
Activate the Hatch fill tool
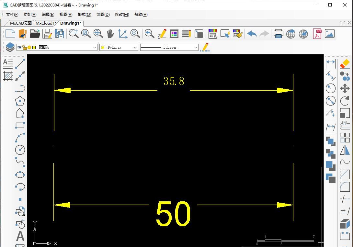(8, 76)
